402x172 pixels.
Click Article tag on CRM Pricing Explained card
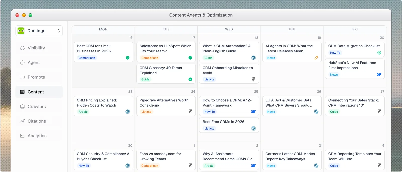[83, 112]
